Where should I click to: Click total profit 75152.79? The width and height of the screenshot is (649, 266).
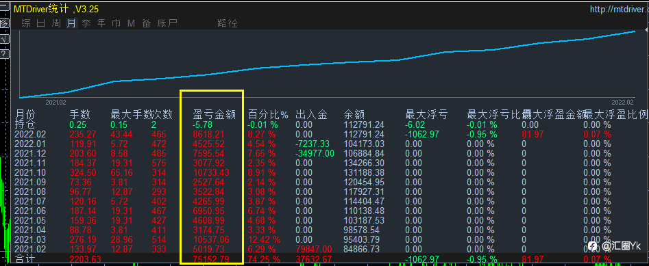tap(210, 259)
